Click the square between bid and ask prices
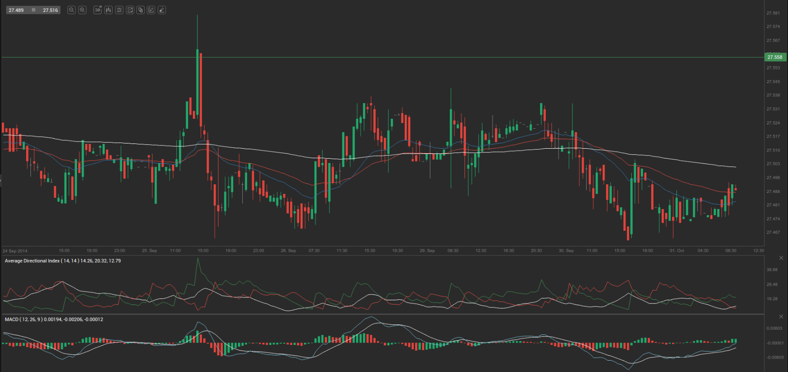 tap(33, 10)
